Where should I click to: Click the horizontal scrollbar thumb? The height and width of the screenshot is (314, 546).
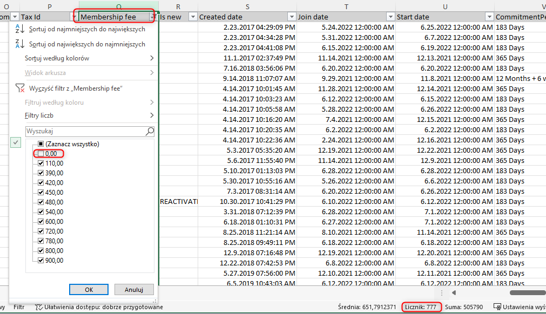coord(527,292)
